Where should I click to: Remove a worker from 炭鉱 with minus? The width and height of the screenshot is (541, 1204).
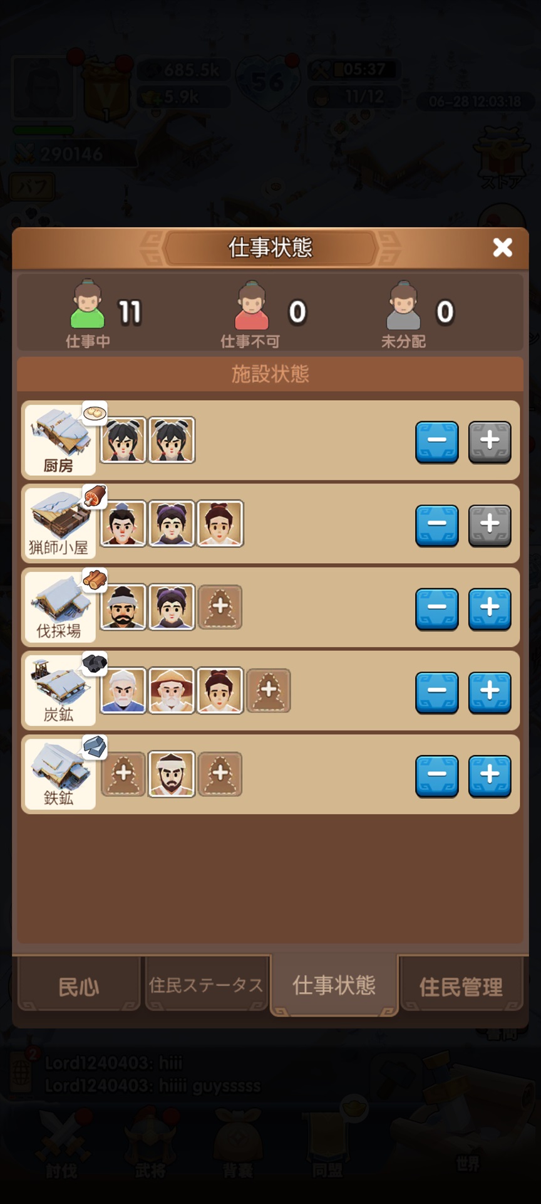[x=437, y=692]
